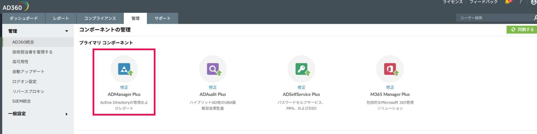Open 自動アップデート in the sidebar
This screenshot has height=134, width=537.
28,71
